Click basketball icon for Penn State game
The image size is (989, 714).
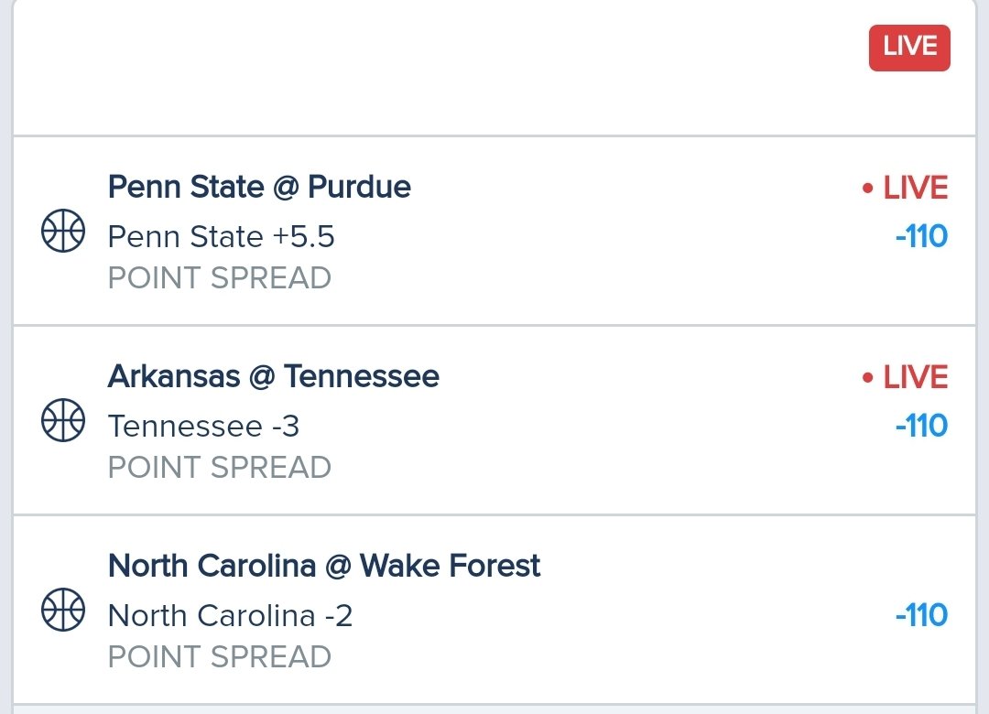[63, 231]
